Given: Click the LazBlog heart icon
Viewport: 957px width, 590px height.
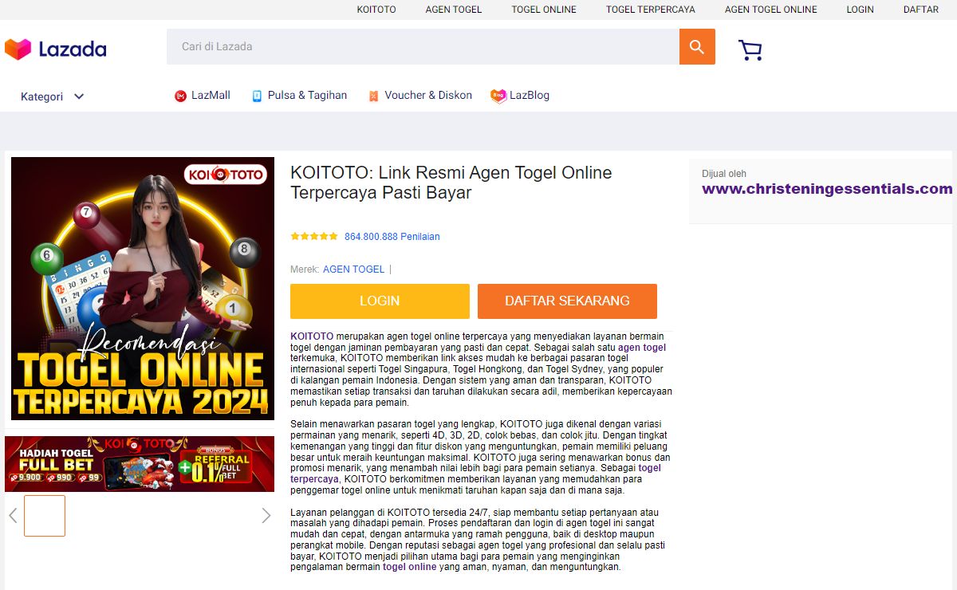Looking at the screenshot, I should (x=498, y=96).
